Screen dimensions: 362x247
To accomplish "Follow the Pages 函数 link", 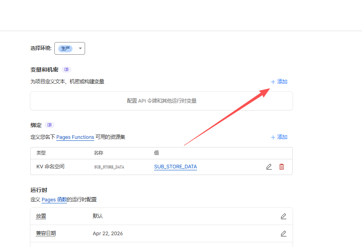I will (54, 199).
